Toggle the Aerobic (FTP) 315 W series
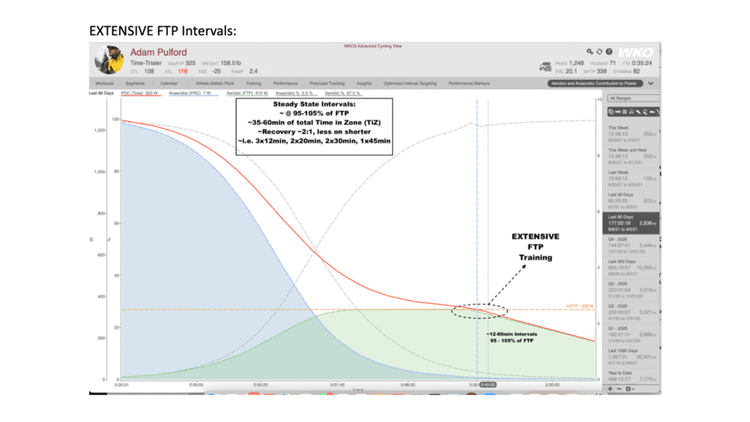Screen dimensions: 750x422 point(247,92)
